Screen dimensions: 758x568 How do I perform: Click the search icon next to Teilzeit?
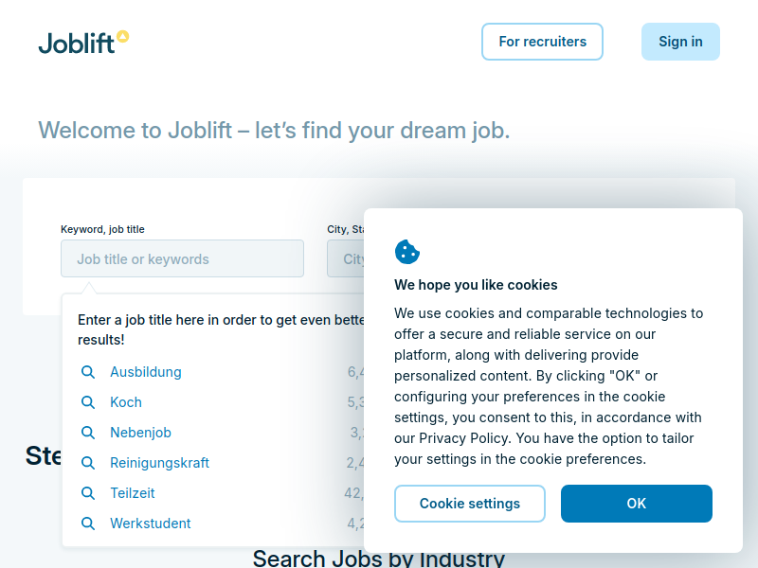88,493
